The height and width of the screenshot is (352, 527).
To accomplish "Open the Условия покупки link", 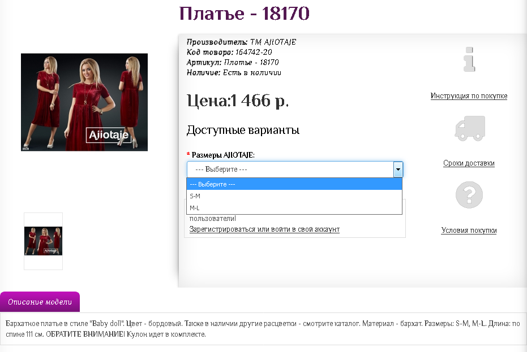I will pos(469,230).
